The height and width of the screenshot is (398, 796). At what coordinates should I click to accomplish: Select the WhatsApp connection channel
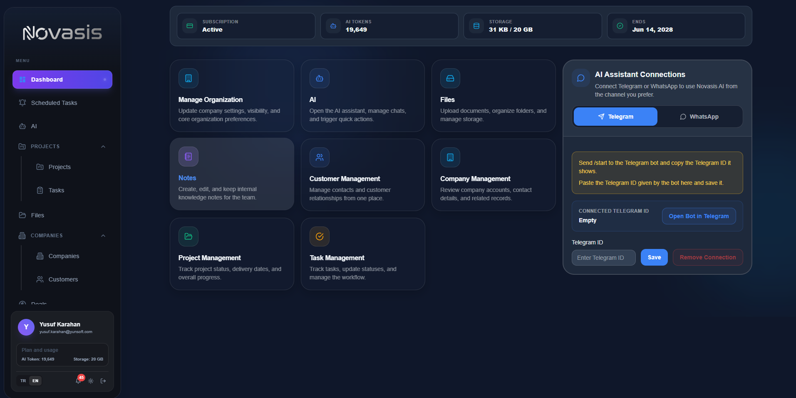(x=699, y=117)
